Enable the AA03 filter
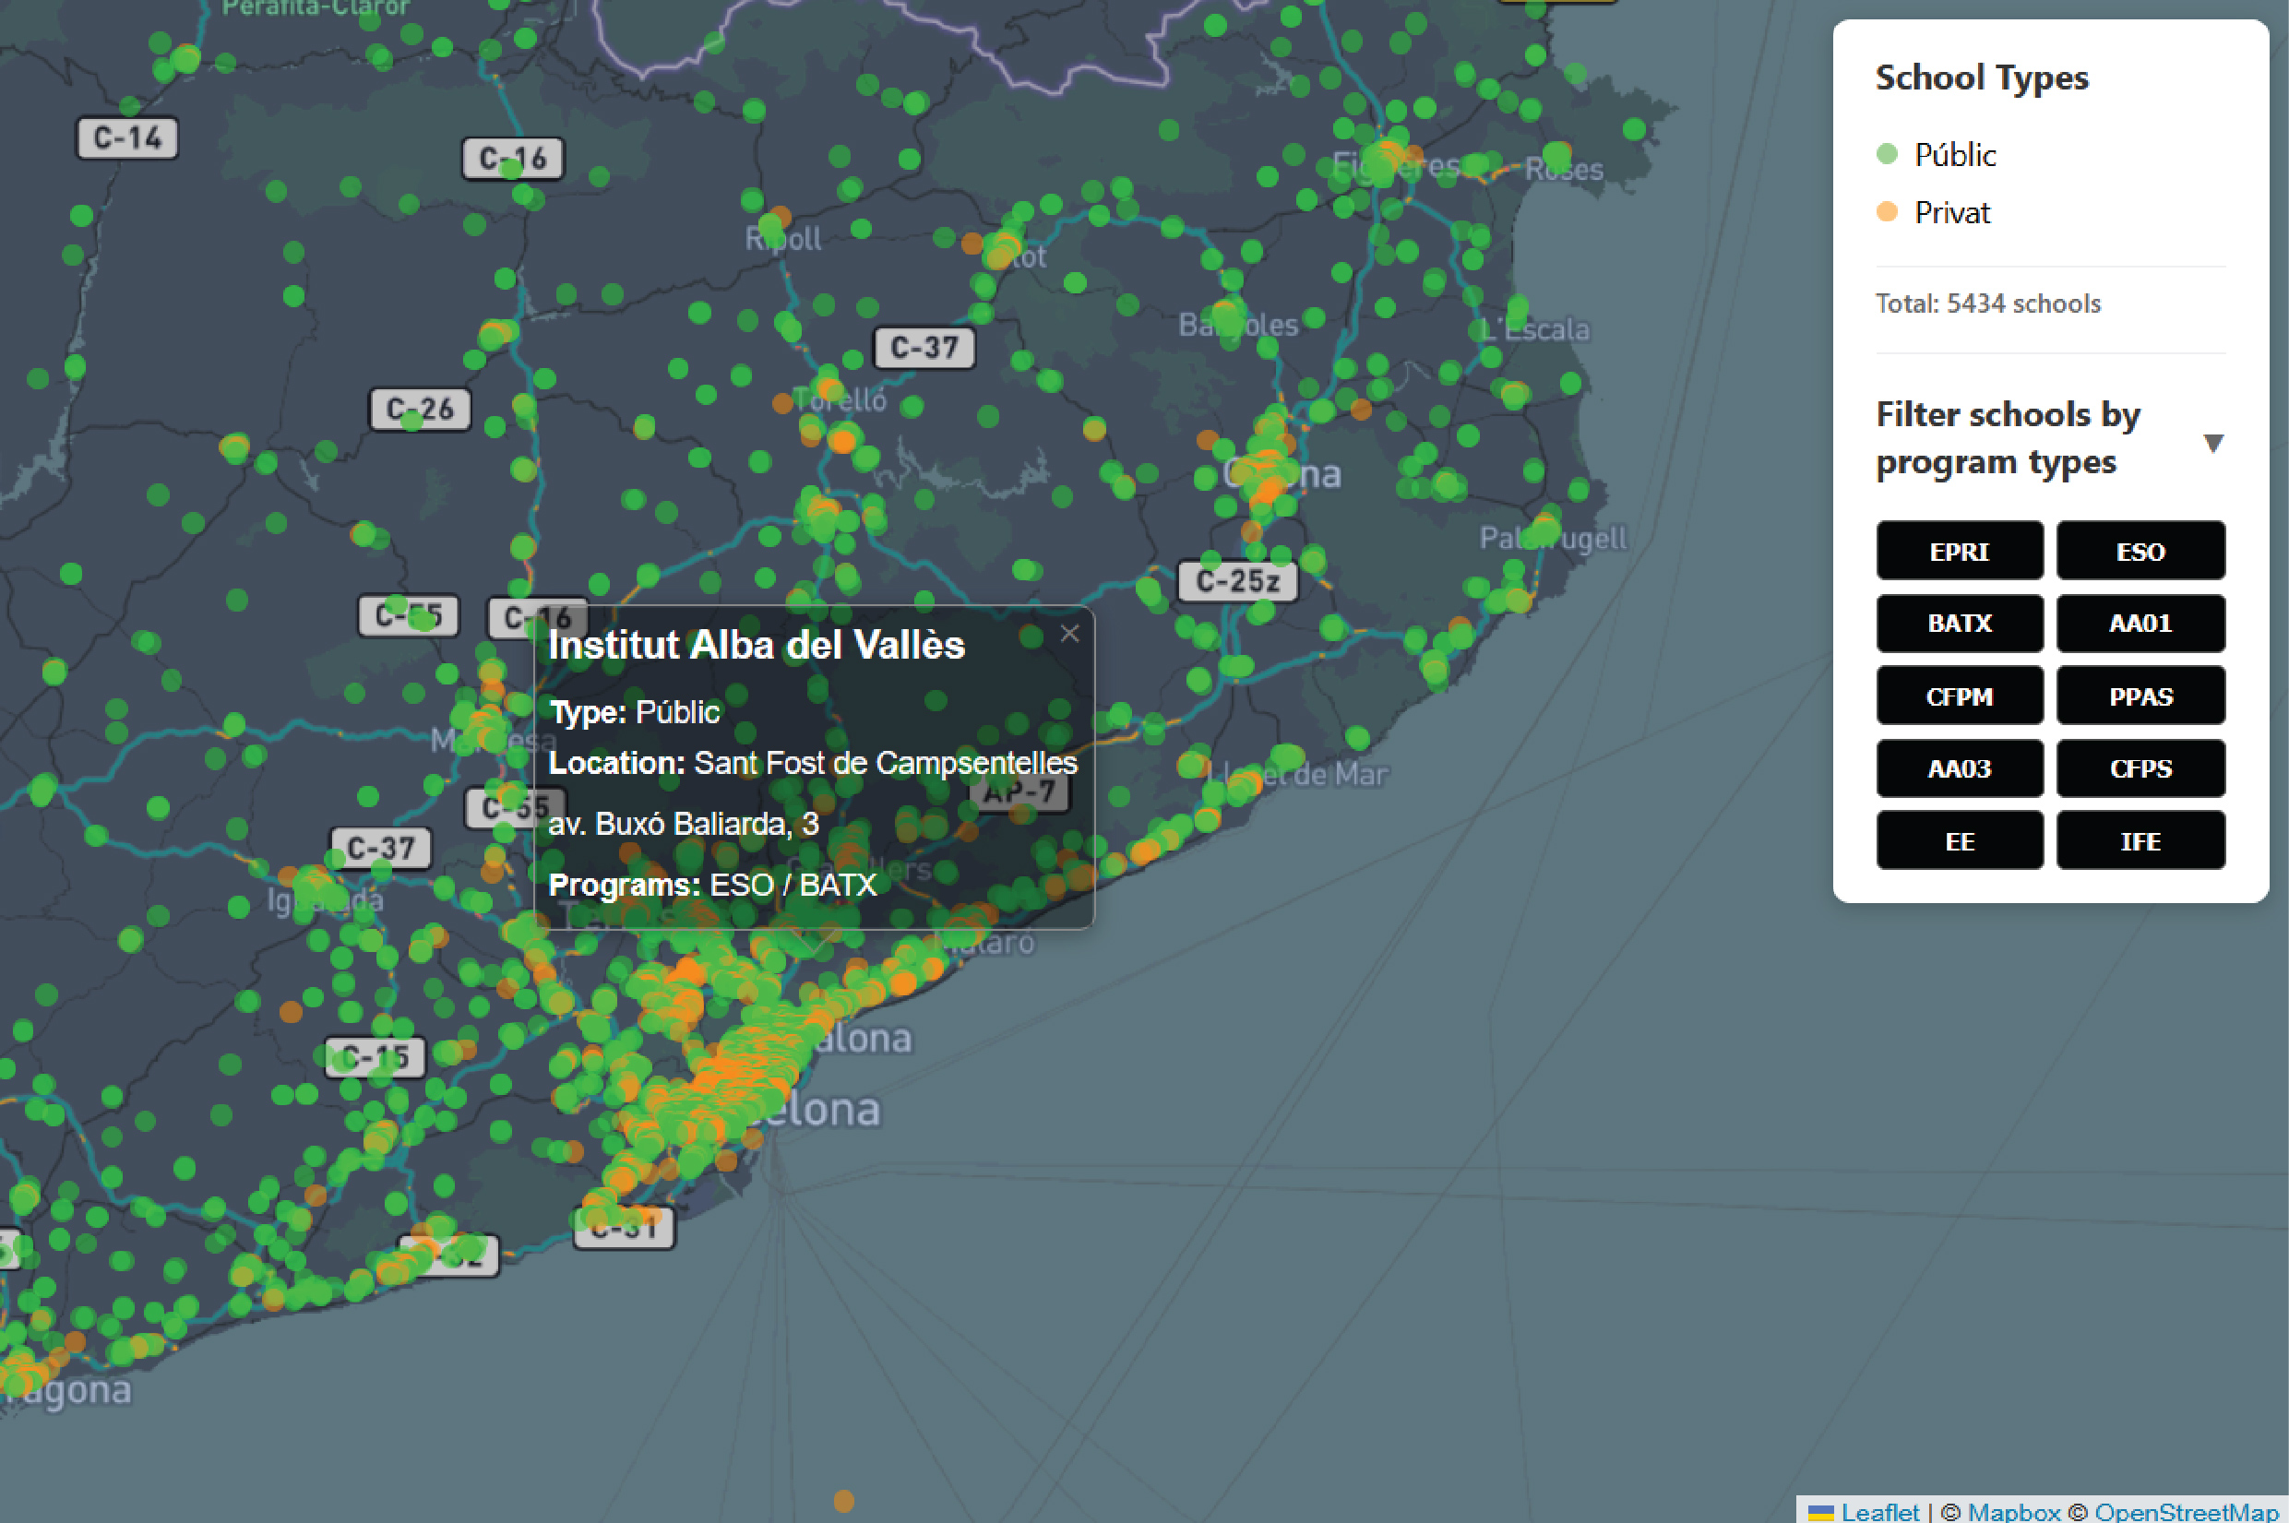 click(x=1959, y=768)
